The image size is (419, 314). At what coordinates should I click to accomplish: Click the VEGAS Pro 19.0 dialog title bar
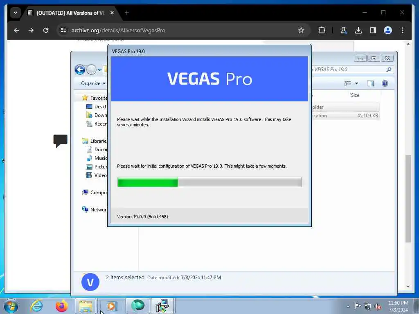pos(209,51)
